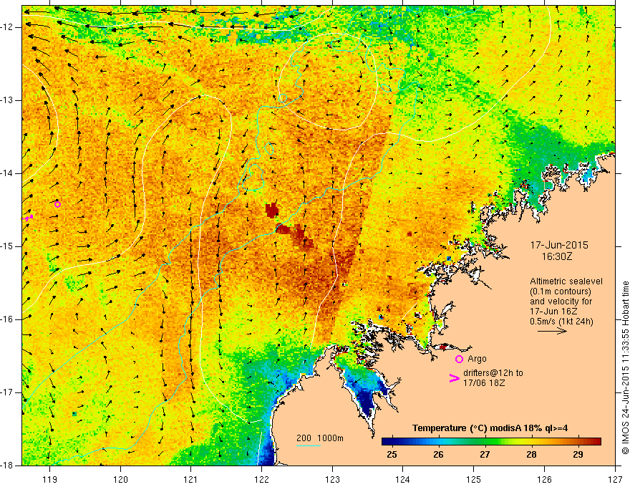Click the latitude axis label '-16'
The height and width of the screenshot is (487, 630).
click(8, 319)
